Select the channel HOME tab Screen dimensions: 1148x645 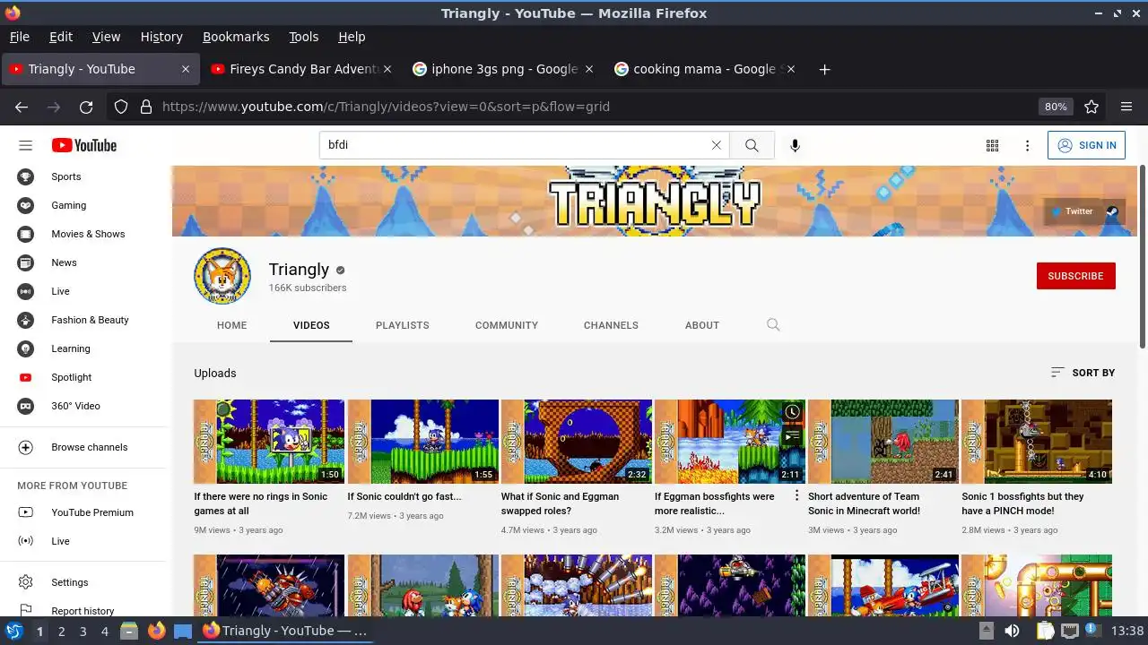pos(231,325)
